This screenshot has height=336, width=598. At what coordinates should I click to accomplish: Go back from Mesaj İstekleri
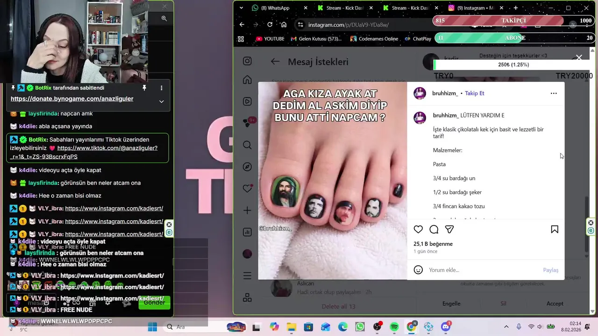coord(275,62)
